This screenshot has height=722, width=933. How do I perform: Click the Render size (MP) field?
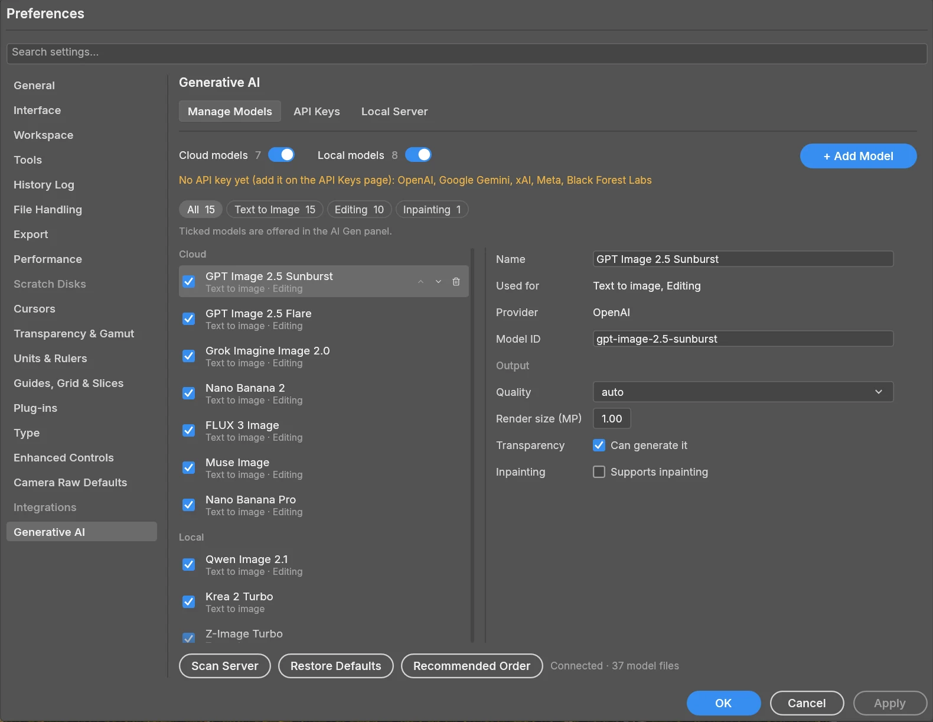tap(612, 419)
